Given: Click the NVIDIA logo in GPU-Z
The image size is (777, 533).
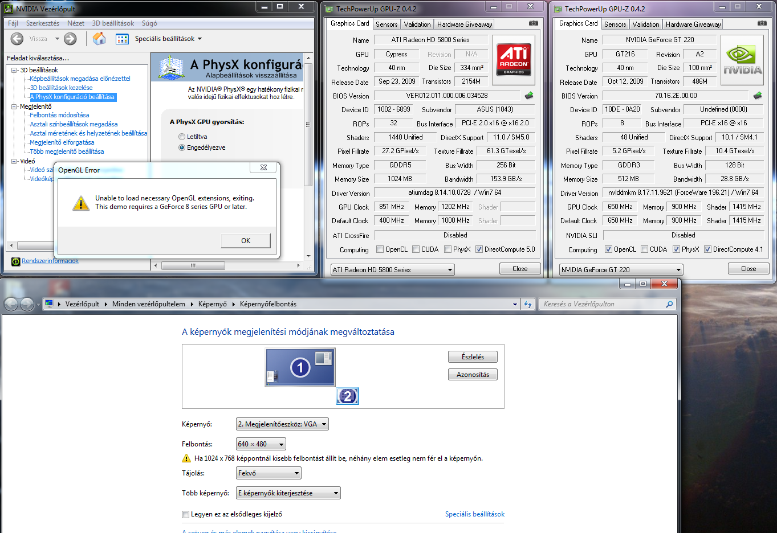Looking at the screenshot, I should (742, 60).
